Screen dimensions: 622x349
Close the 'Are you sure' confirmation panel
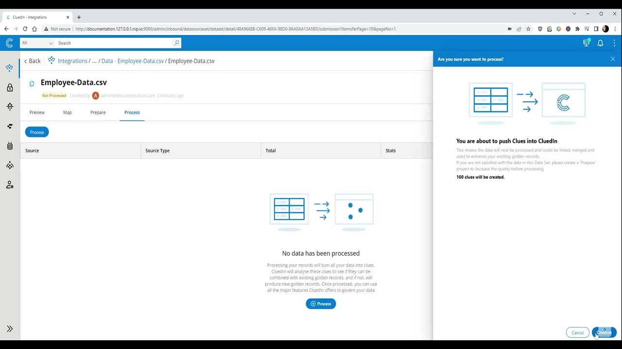tap(613, 59)
